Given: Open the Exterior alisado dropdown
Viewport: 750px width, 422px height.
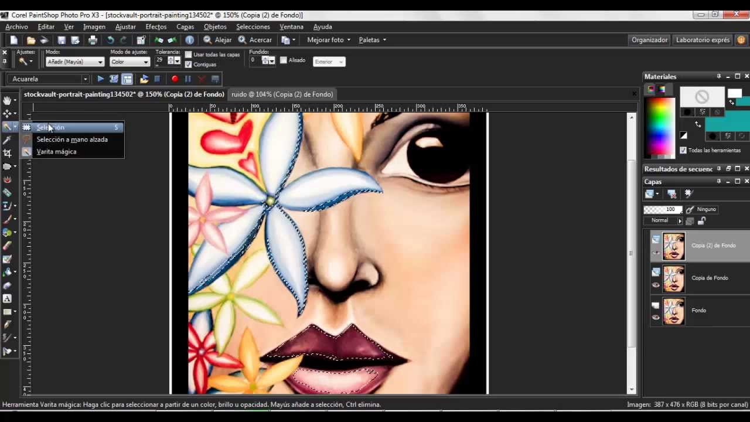Looking at the screenshot, I should click(329, 62).
